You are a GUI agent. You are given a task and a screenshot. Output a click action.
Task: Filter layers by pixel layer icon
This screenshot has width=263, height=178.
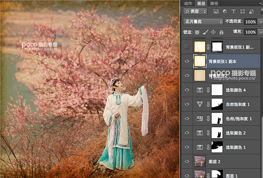[x=216, y=11]
